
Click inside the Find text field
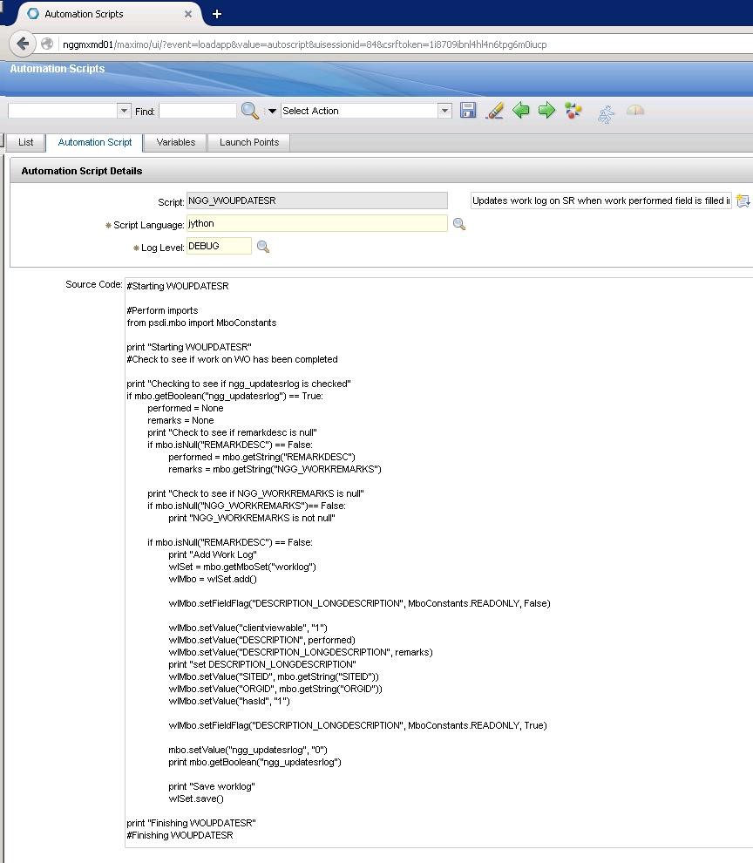(x=198, y=111)
